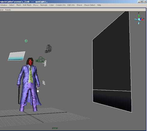Select the dark wireframe camera object
147x131 pixels.
click(48, 49)
